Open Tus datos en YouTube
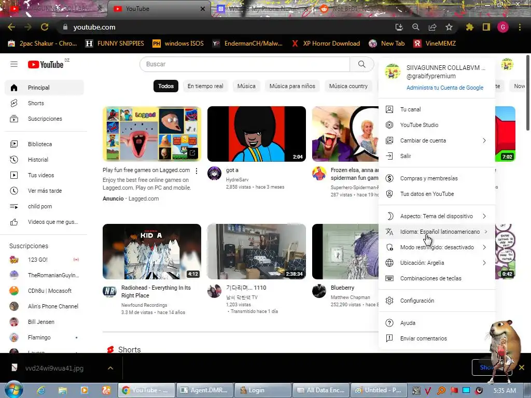The height and width of the screenshot is (398, 531). pos(437,194)
